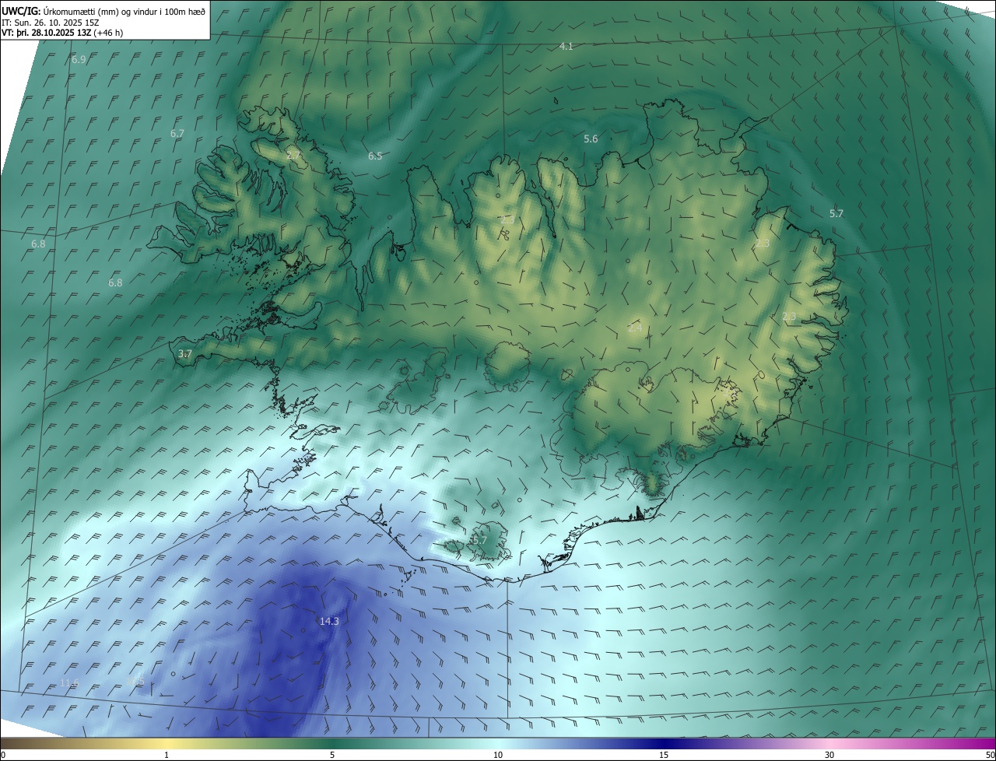Click the 6.5 value label

click(x=375, y=156)
